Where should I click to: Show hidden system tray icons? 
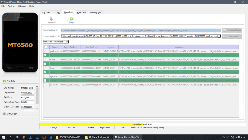pyautogui.click(x=223, y=137)
